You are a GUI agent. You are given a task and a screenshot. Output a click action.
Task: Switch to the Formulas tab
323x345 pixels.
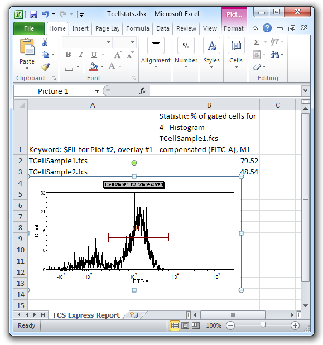coord(138,28)
